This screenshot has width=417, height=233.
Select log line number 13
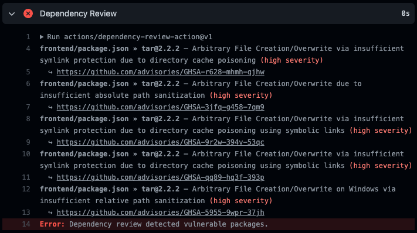(x=26, y=213)
